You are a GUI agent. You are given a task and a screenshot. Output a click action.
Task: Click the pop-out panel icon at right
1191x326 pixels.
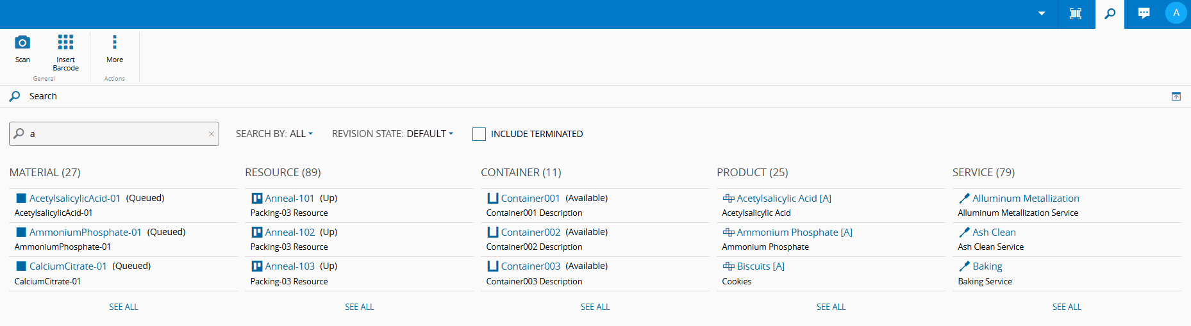tap(1176, 97)
